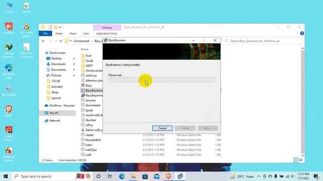Screen dimensions: 323x181
Task: Launch Brave desktop shortcut
Action: (x=9, y=111)
